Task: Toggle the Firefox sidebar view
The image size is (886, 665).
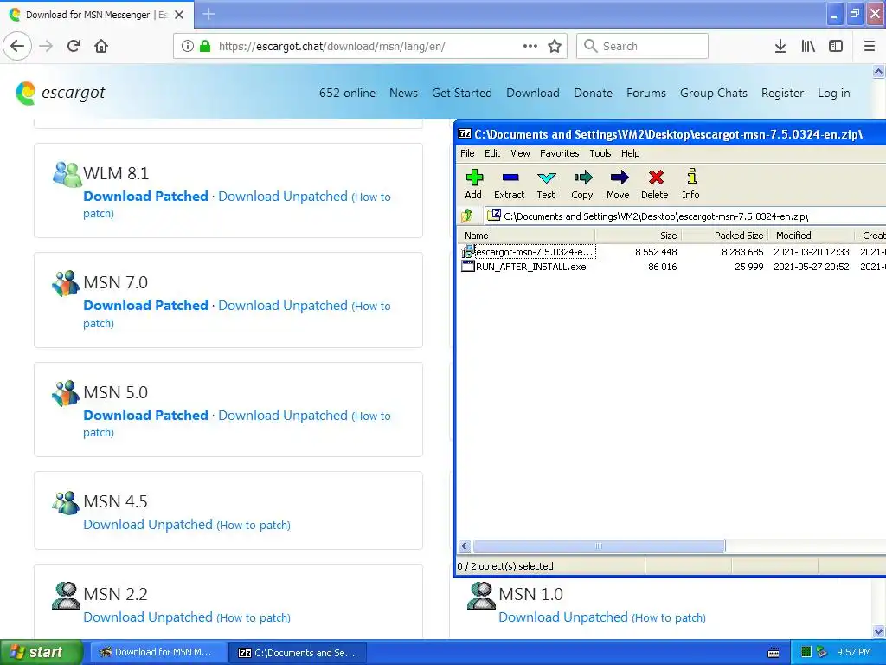Action: coord(836,46)
